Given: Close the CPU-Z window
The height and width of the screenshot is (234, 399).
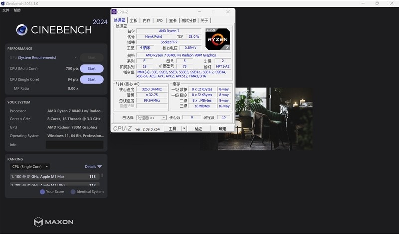Looking at the screenshot, I should (228, 12).
